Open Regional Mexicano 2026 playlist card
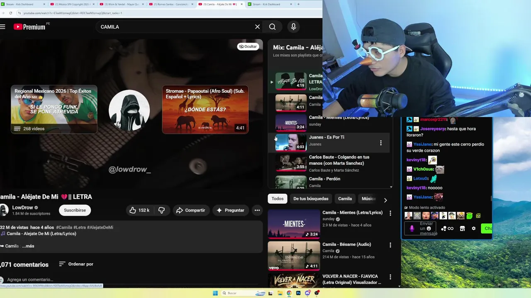531x298 pixels. (x=54, y=109)
